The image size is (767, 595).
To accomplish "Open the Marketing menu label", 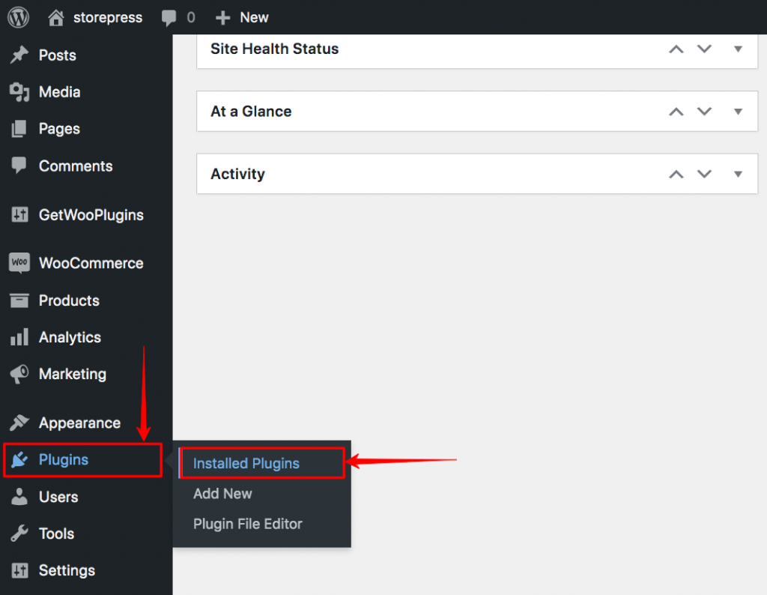I will (x=73, y=375).
